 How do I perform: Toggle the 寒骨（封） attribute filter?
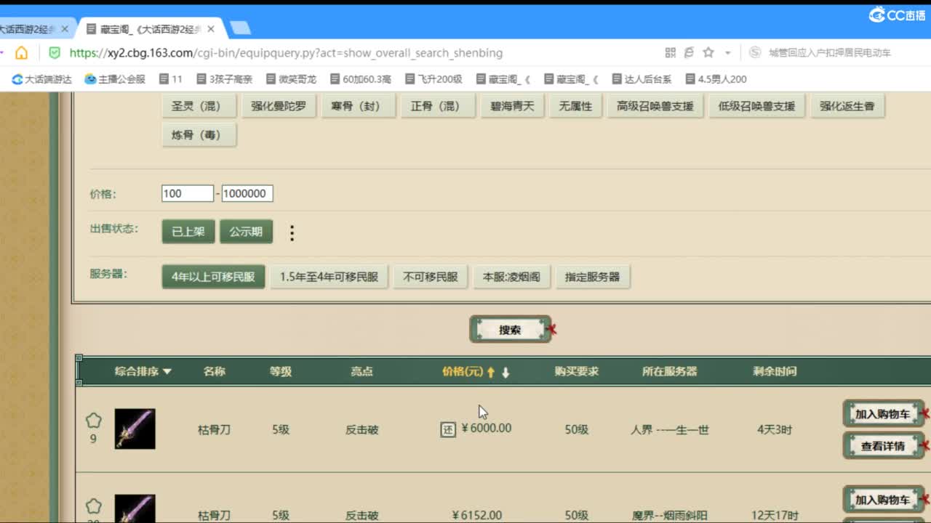(x=359, y=106)
